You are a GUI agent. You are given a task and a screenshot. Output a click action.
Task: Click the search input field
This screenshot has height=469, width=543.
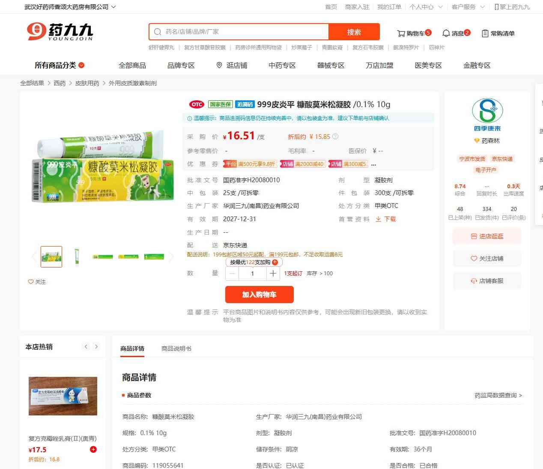pyautogui.click(x=244, y=32)
